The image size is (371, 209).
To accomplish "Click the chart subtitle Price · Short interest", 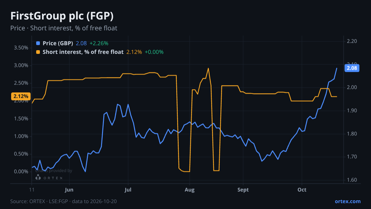I will (x=64, y=28).
